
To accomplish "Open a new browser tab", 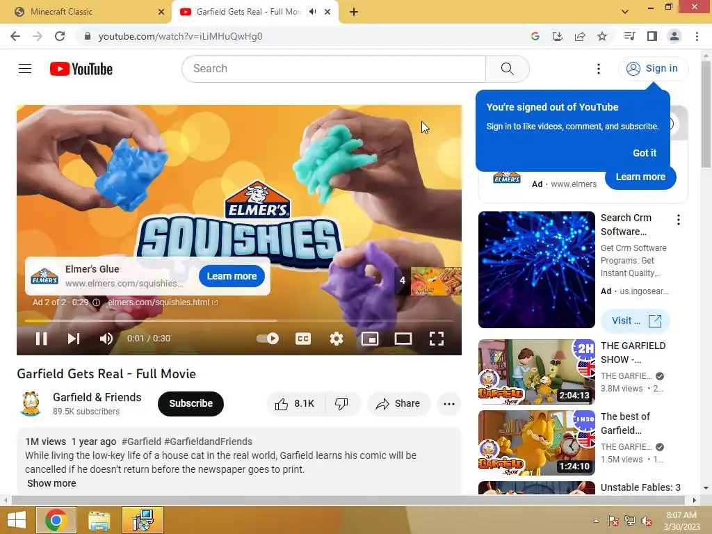I will tap(354, 12).
